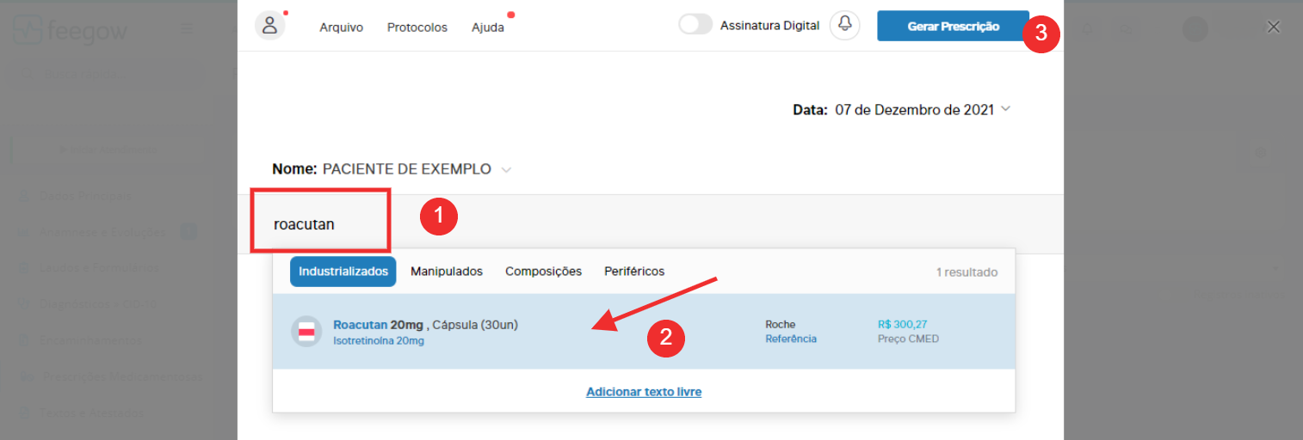
Task: Switch to the Composições tab
Action: tap(543, 271)
